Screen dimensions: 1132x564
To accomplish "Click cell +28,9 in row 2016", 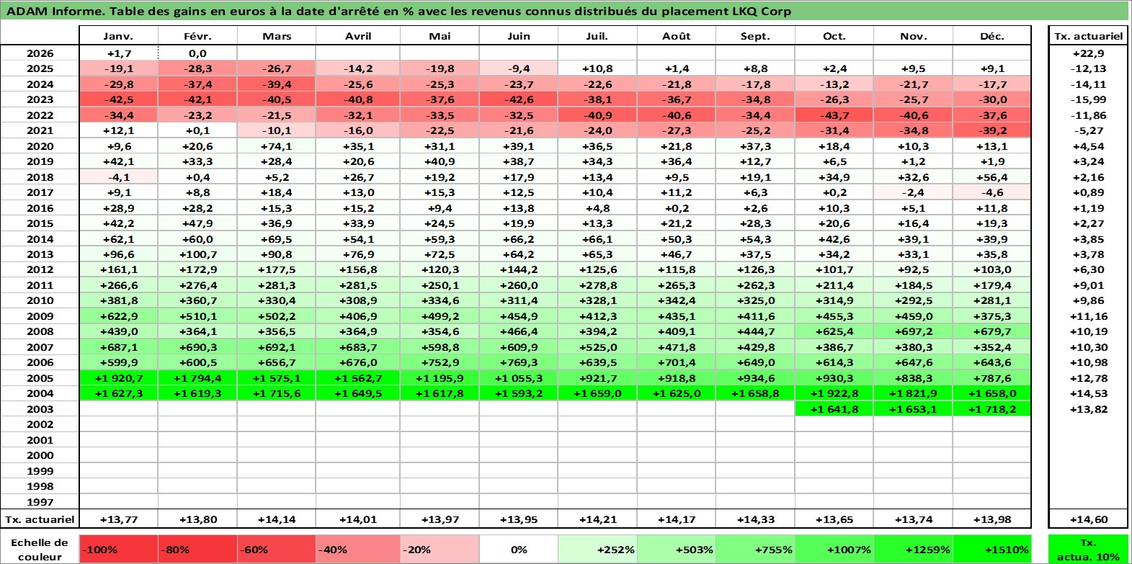I will click(118, 208).
